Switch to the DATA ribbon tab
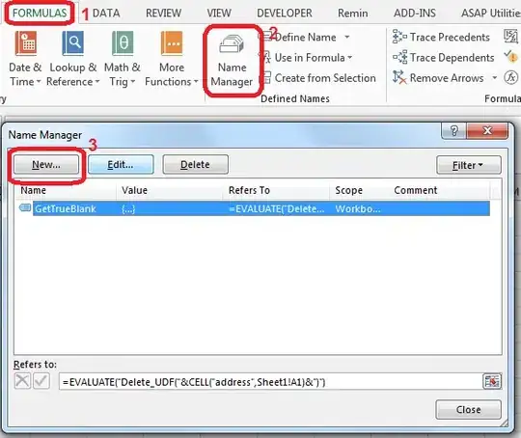Image resolution: width=521 pixels, height=438 pixels. 106,13
